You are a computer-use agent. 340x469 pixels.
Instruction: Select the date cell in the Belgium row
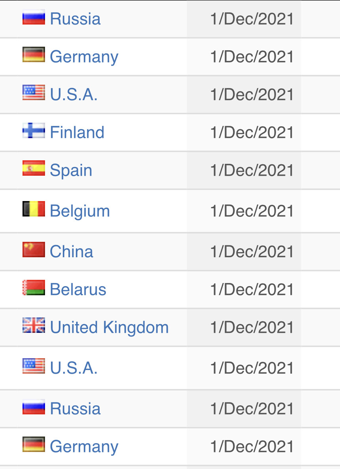point(244,211)
